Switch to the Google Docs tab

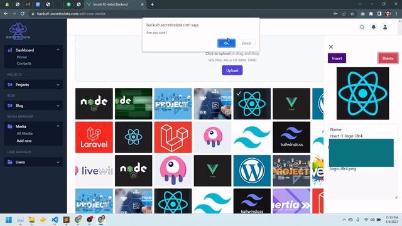pos(38,4)
